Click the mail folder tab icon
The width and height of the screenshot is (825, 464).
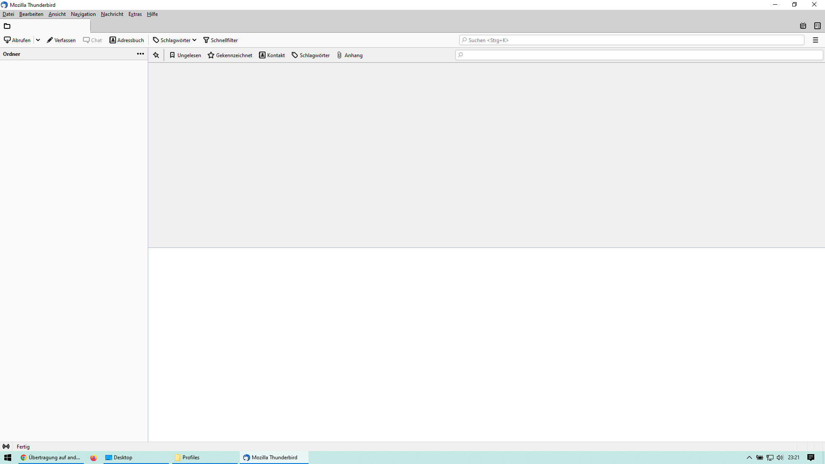point(7,26)
